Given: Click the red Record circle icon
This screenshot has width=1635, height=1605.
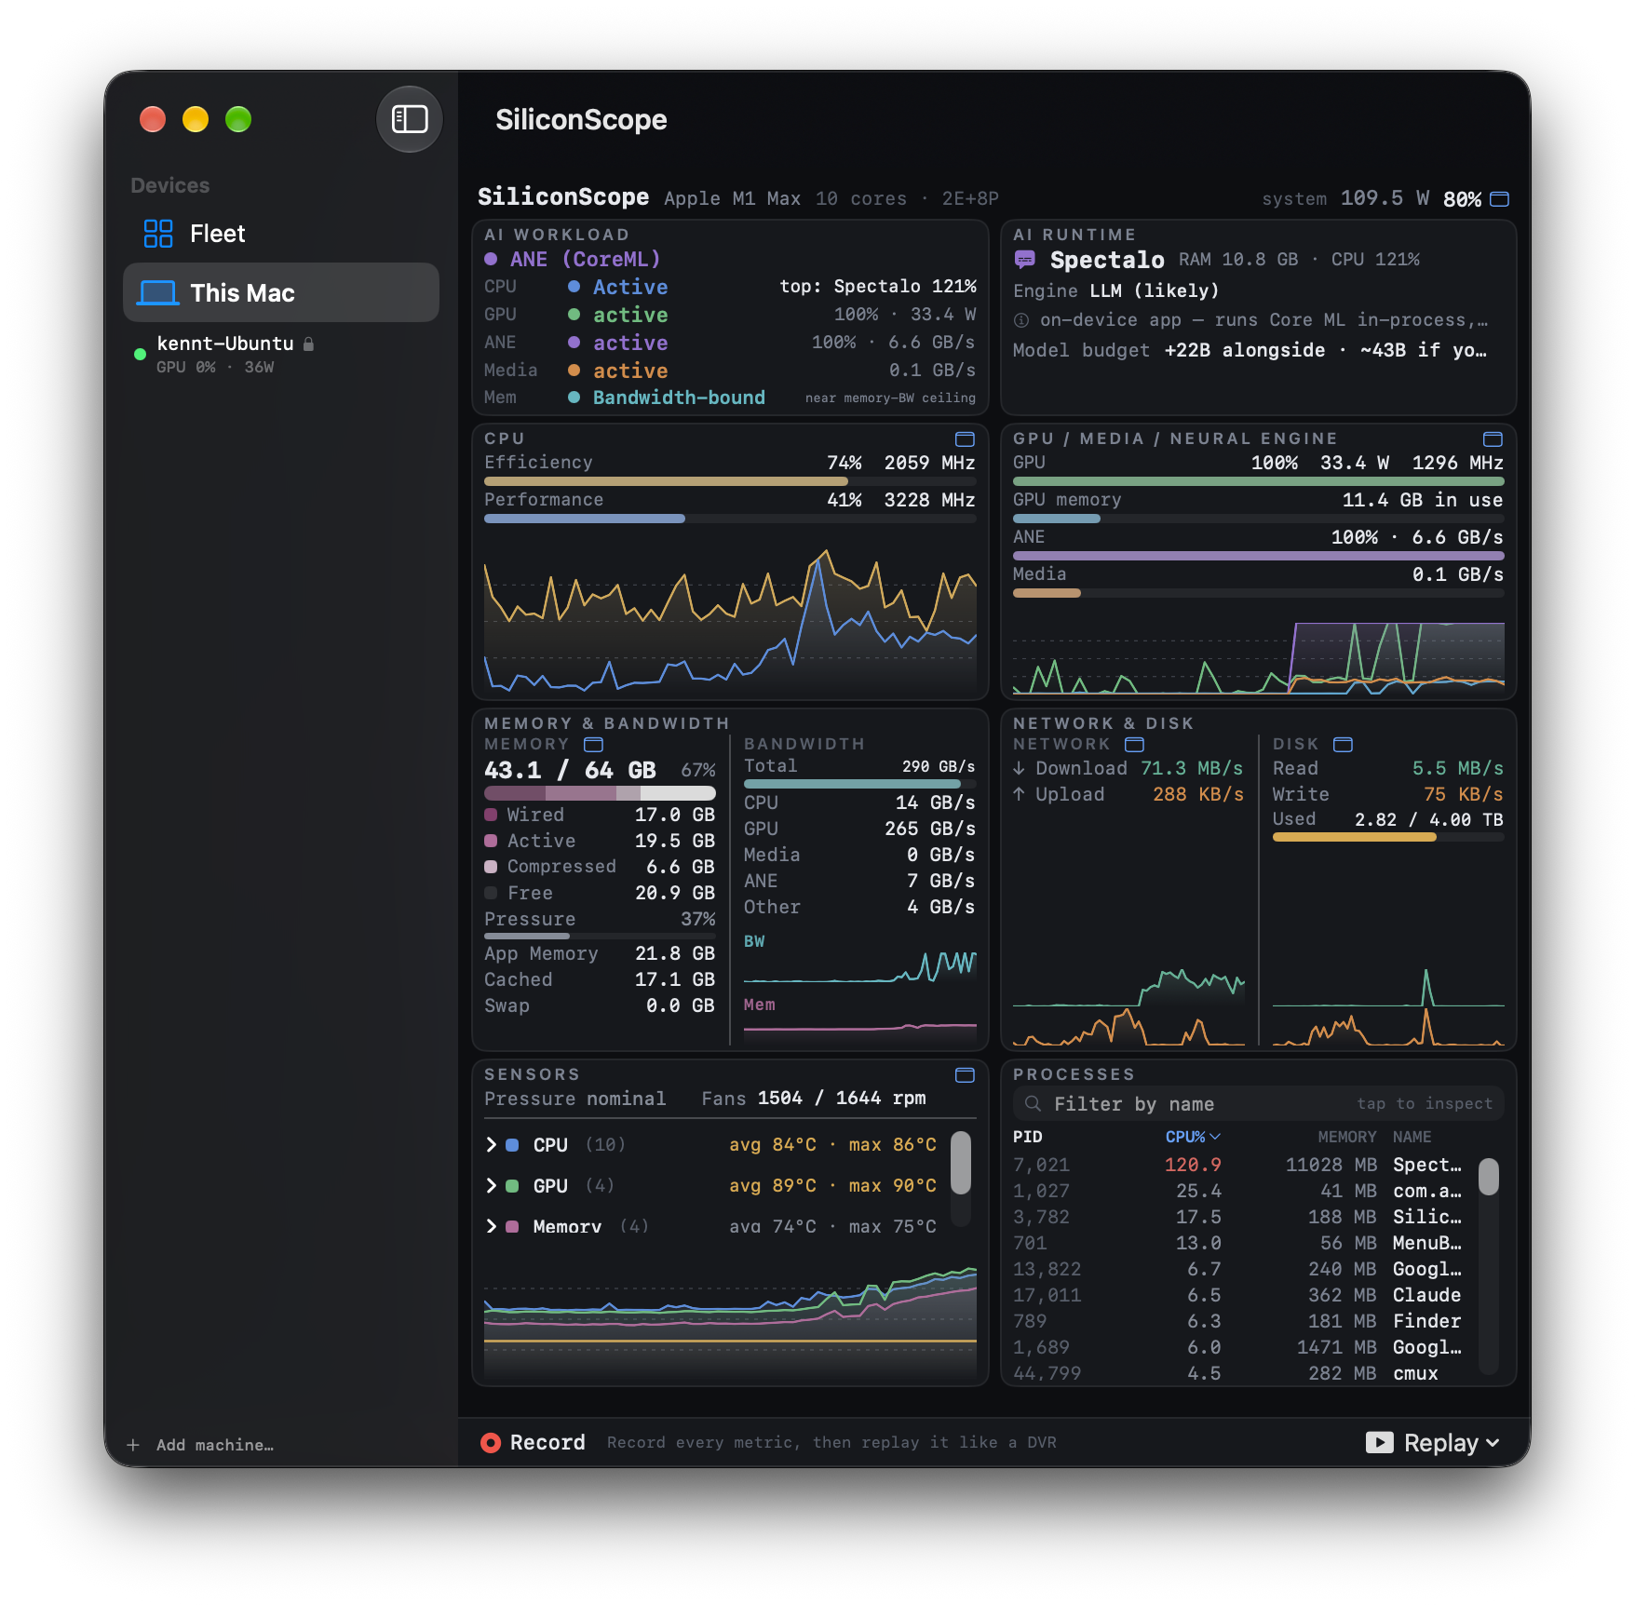Looking at the screenshot, I should coord(490,1442).
